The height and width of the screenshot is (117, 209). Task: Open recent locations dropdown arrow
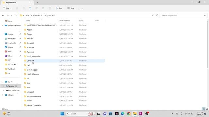click(12, 15)
